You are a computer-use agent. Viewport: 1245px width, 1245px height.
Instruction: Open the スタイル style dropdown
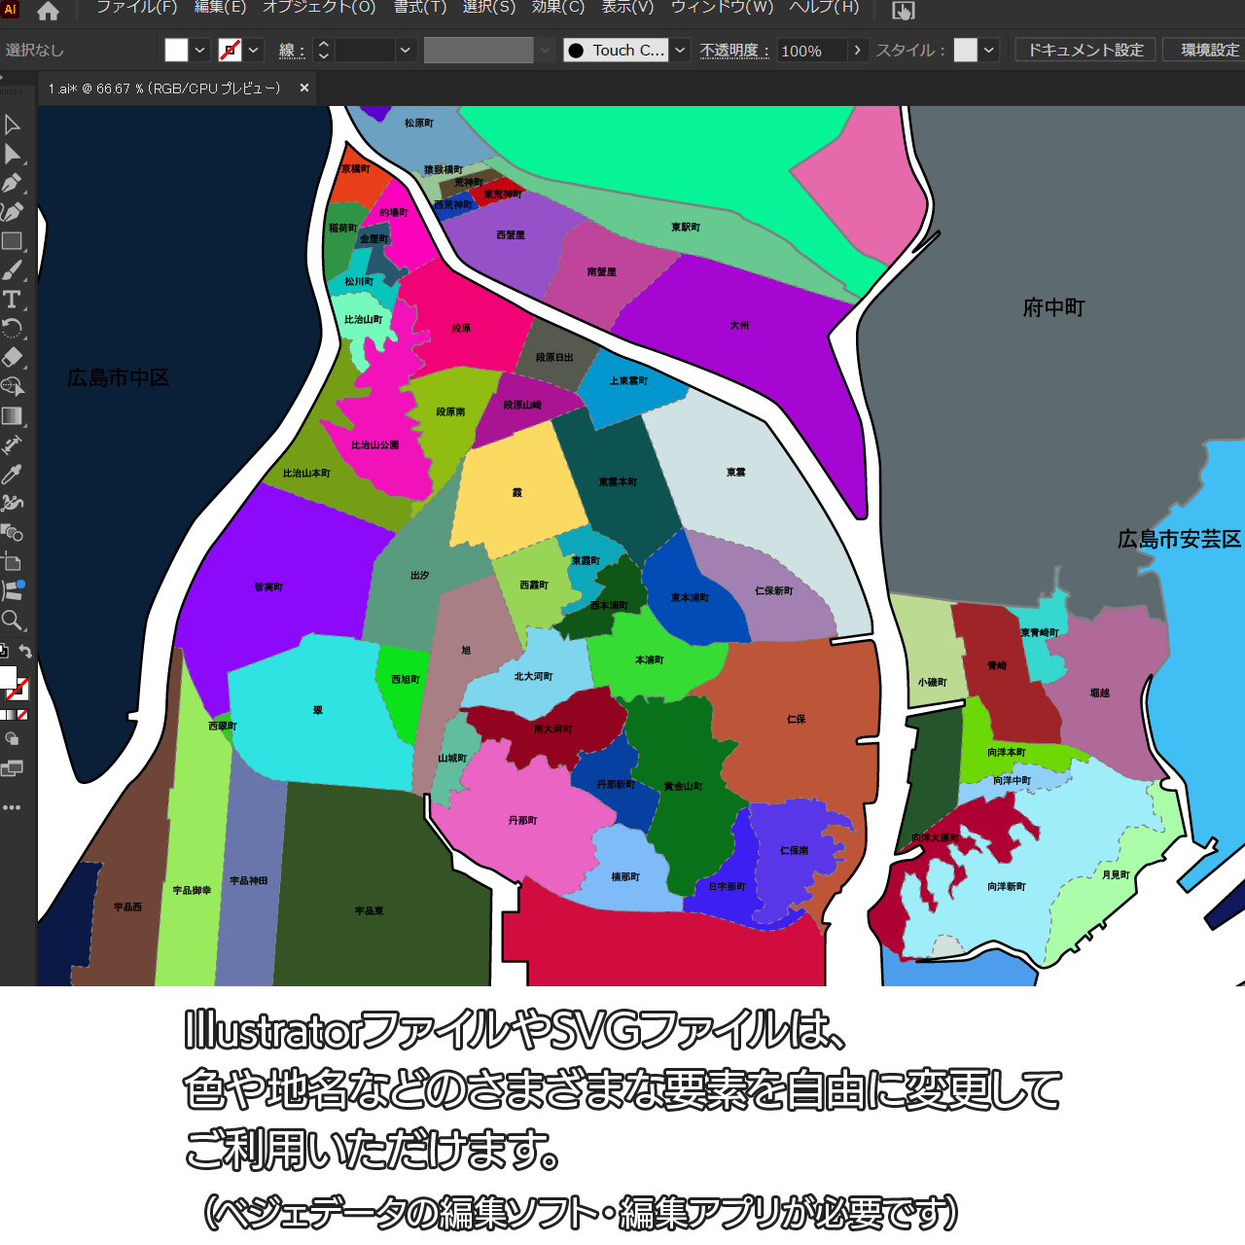[989, 50]
